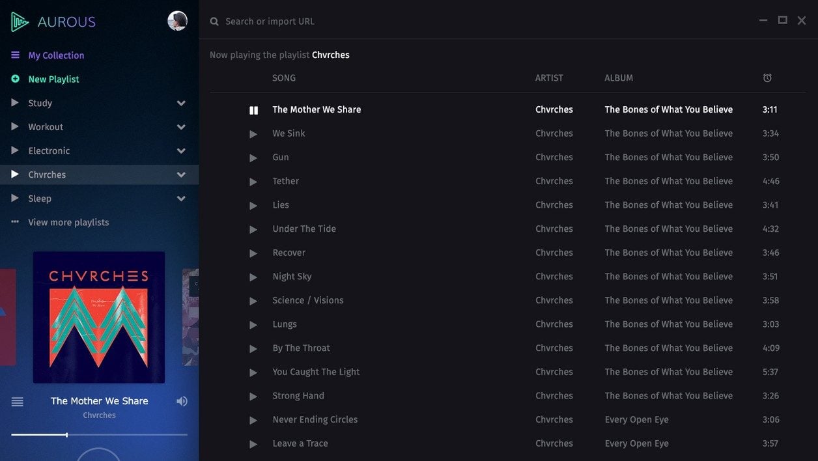This screenshot has width=818, height=461.
Task: Expand the Chvrches playlist chevron
Action: 181,175
